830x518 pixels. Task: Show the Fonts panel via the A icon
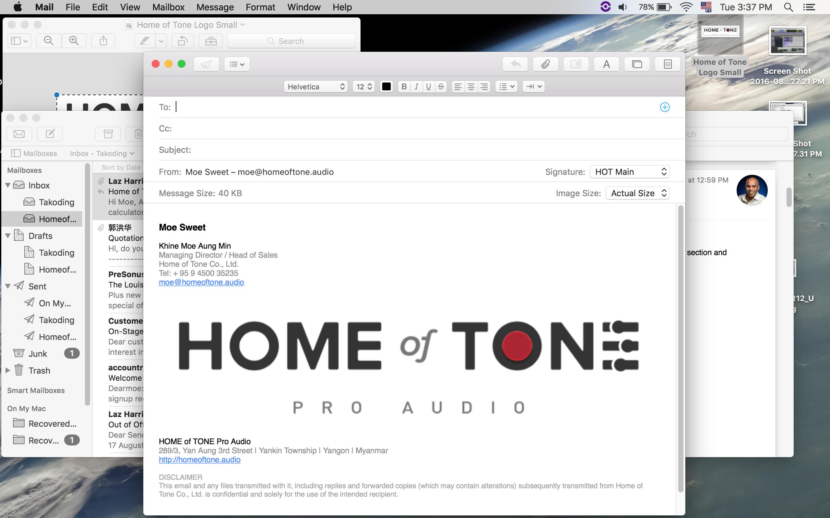[606, 64]
